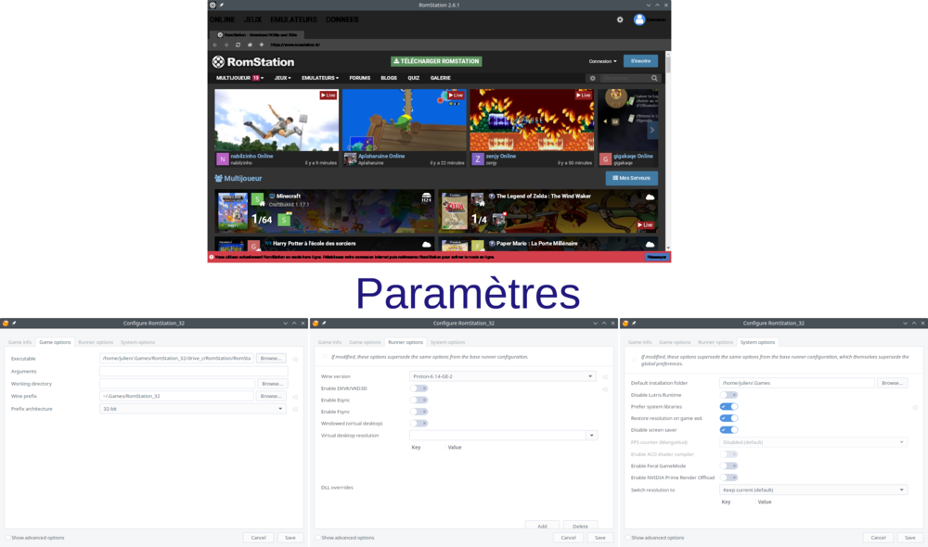
Task: Open search options gear beside Rechercher
Action: [592, 78]
